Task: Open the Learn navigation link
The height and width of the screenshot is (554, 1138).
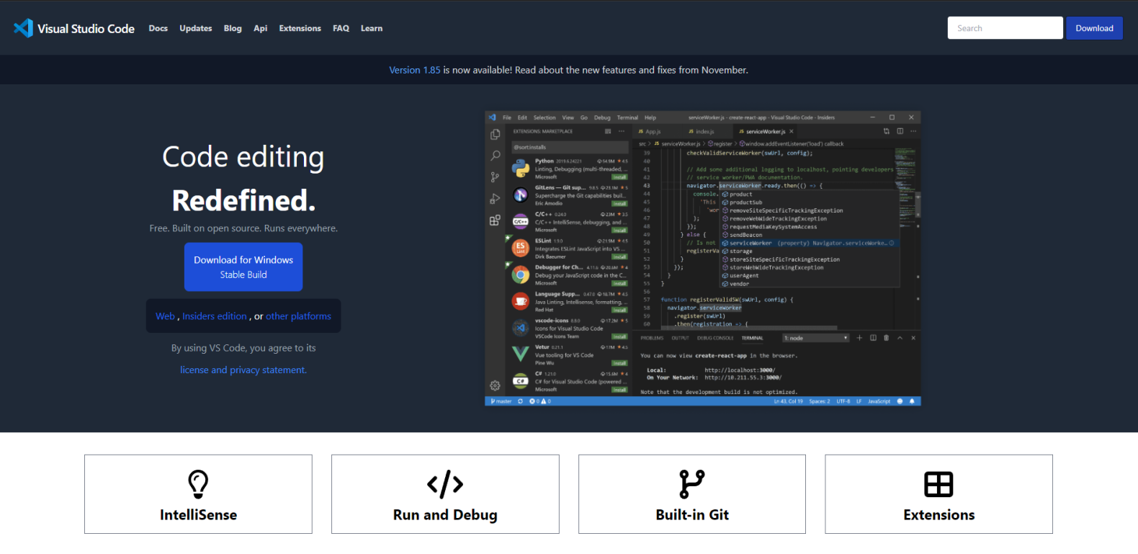Action: coord(372,29)
